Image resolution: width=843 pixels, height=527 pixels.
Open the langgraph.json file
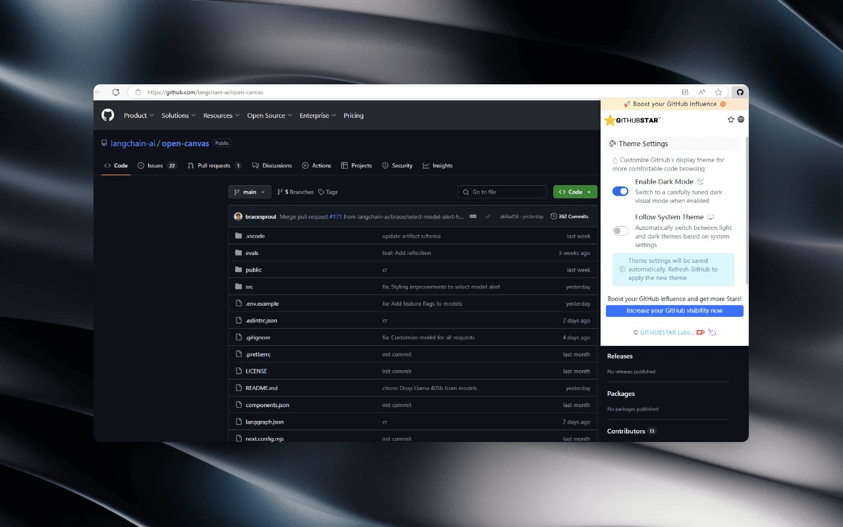point(265,422)
